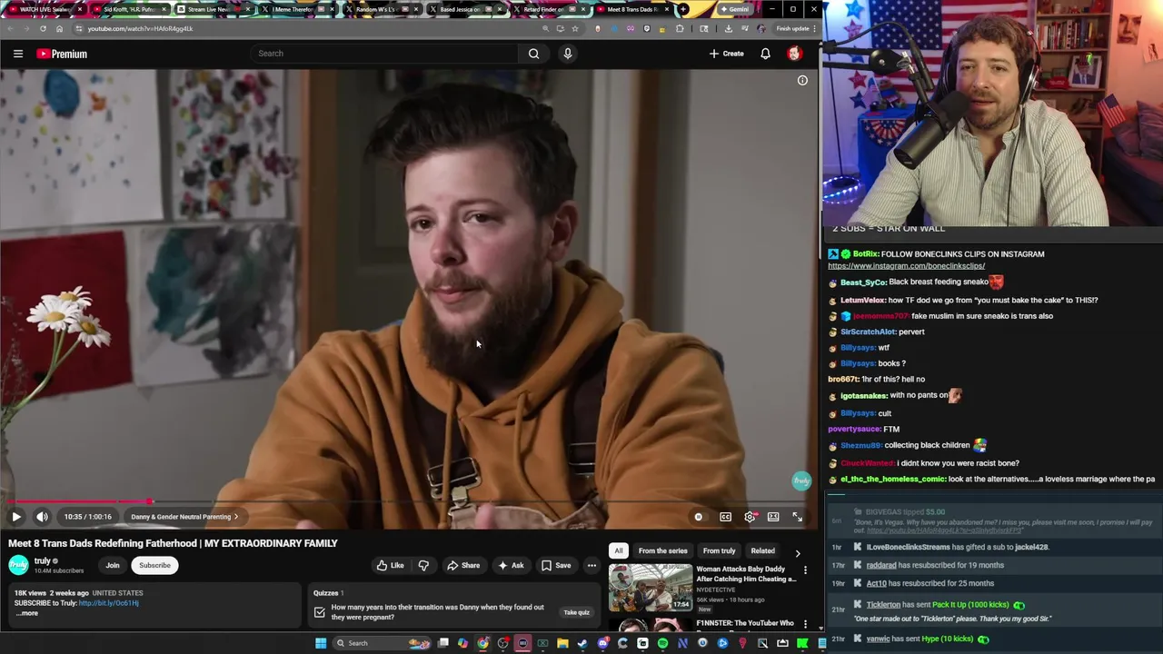Screen dimensions: 1163x654
Task: Open the bit.ly link in the description
Action: 109,603
